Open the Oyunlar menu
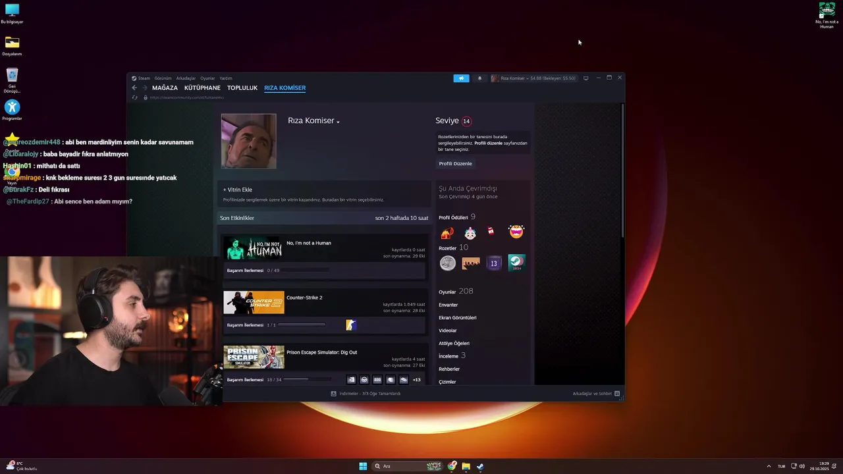The height and width of the screenshot is (474, 843). point(207,78)
